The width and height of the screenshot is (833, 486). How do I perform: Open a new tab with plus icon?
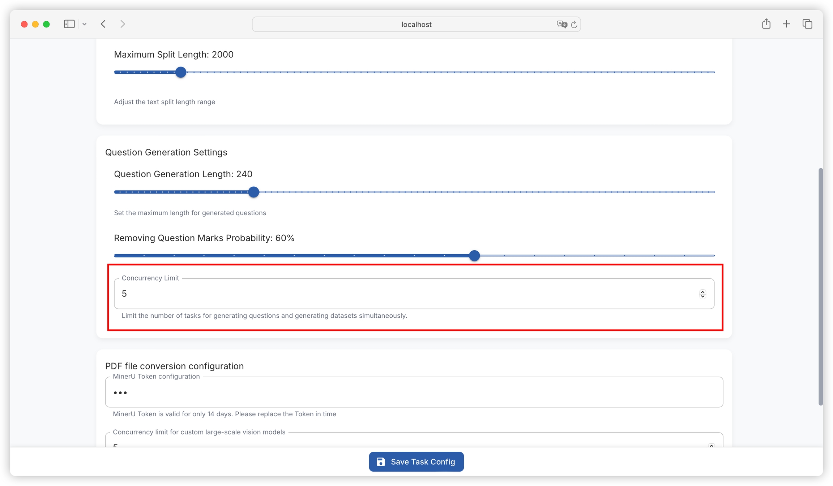[786, 24]
